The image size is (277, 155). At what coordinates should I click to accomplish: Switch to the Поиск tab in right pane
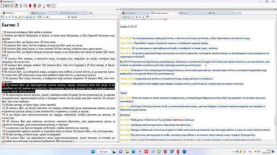(x=192, y=13)
